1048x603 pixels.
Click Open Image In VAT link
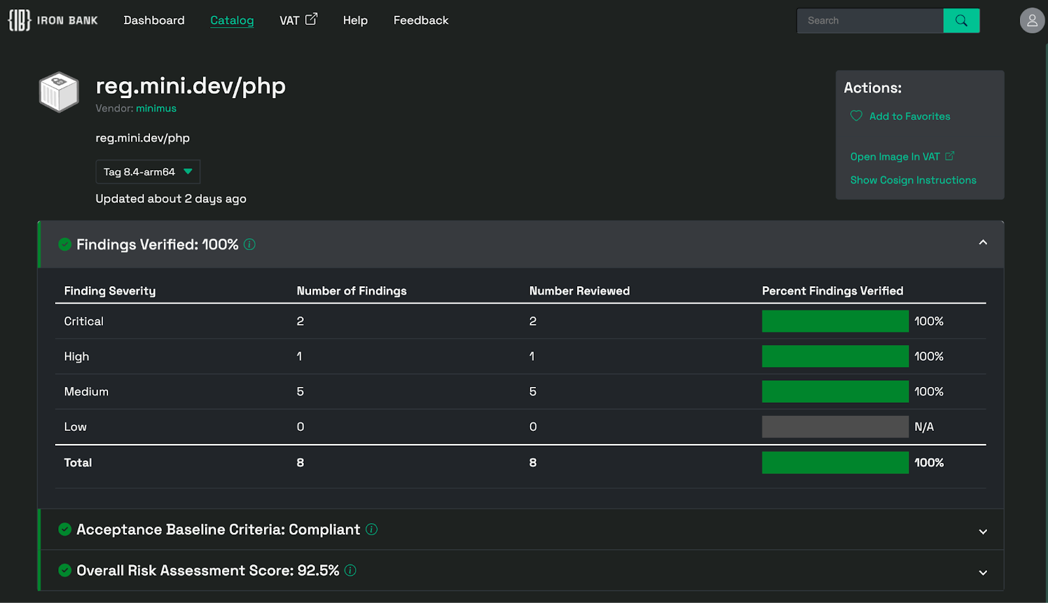tap(895, 156)
